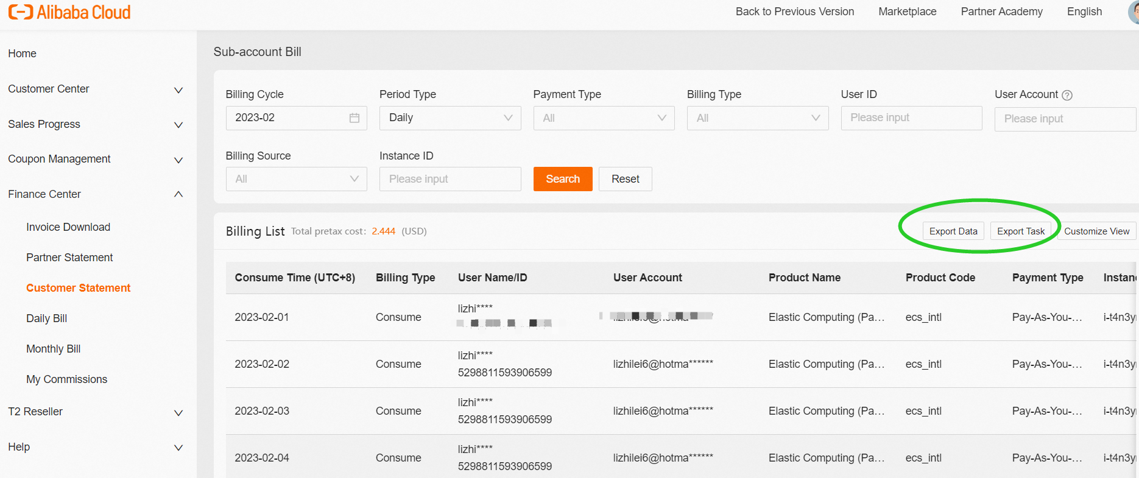Click the Billing Type column header
Viewport: 1139px width, 478px height.
pos(406,278)
